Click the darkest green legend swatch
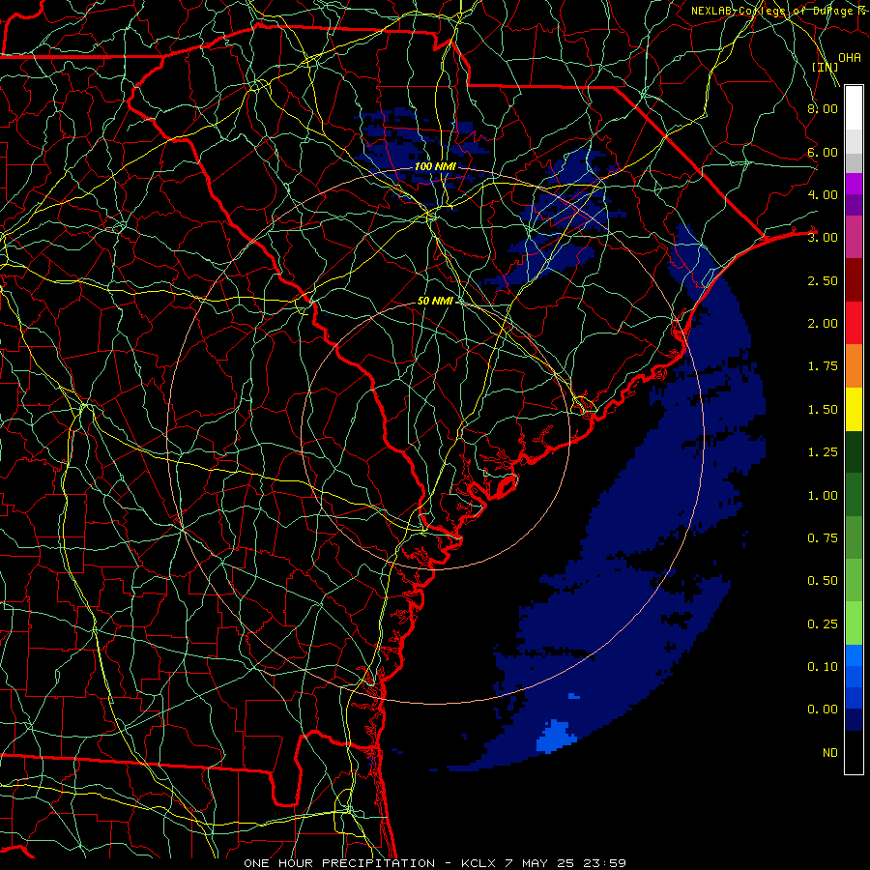870x870 pixels. (854, 451)
